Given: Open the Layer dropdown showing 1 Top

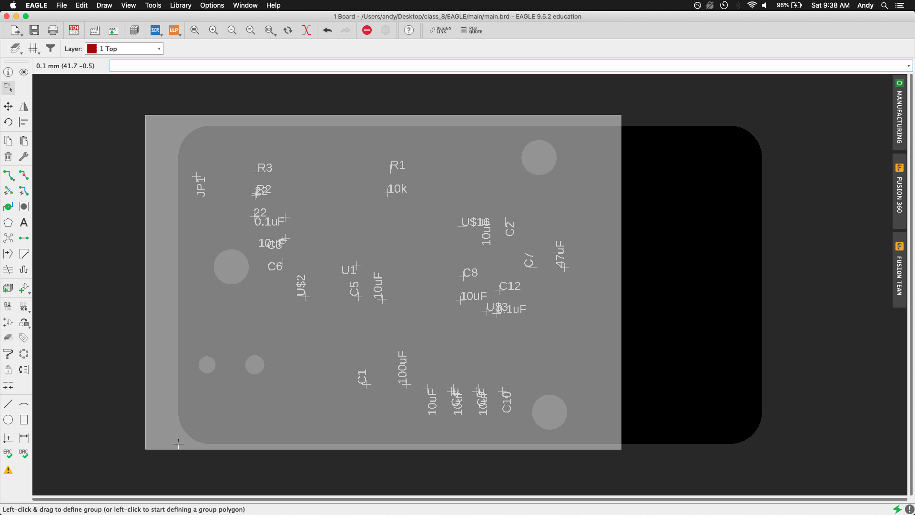Looking at the screenshot, I should (x=124, y=49).
